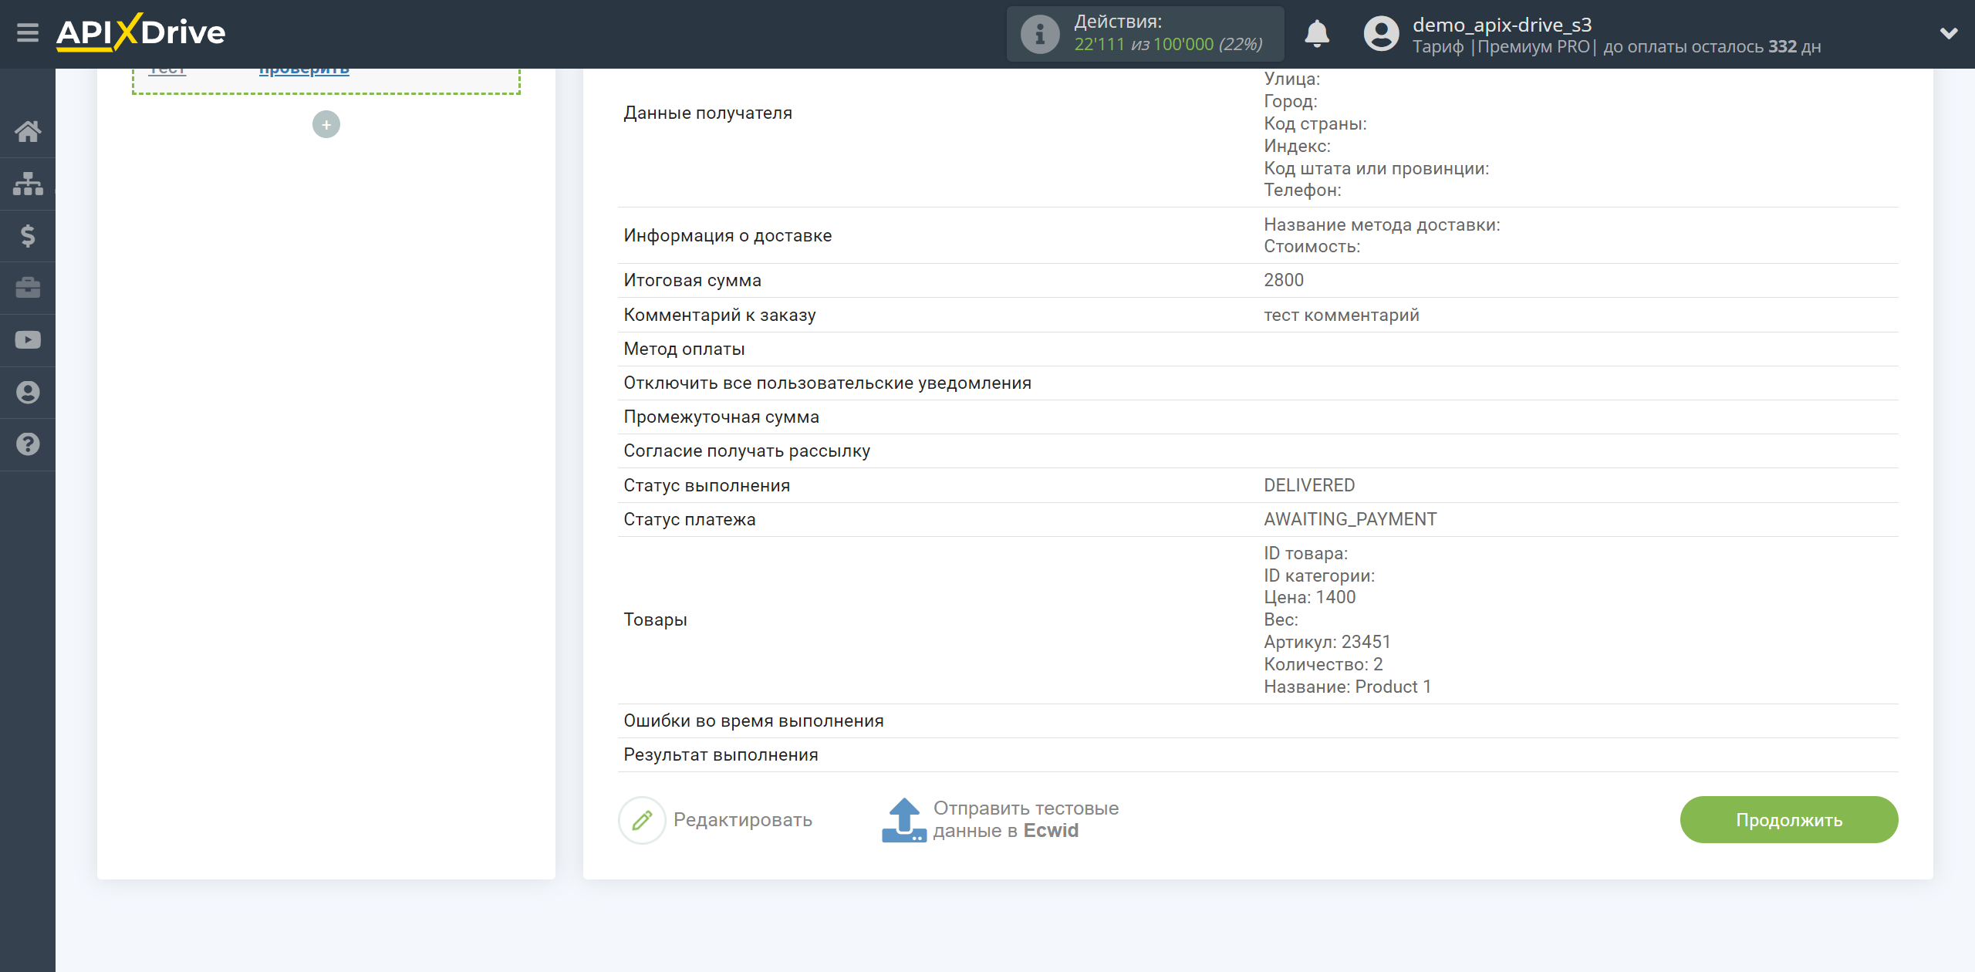Open the YouTube video icon in sidebar
This screenshot has height=972, width=1975.
tap(28, 340)
